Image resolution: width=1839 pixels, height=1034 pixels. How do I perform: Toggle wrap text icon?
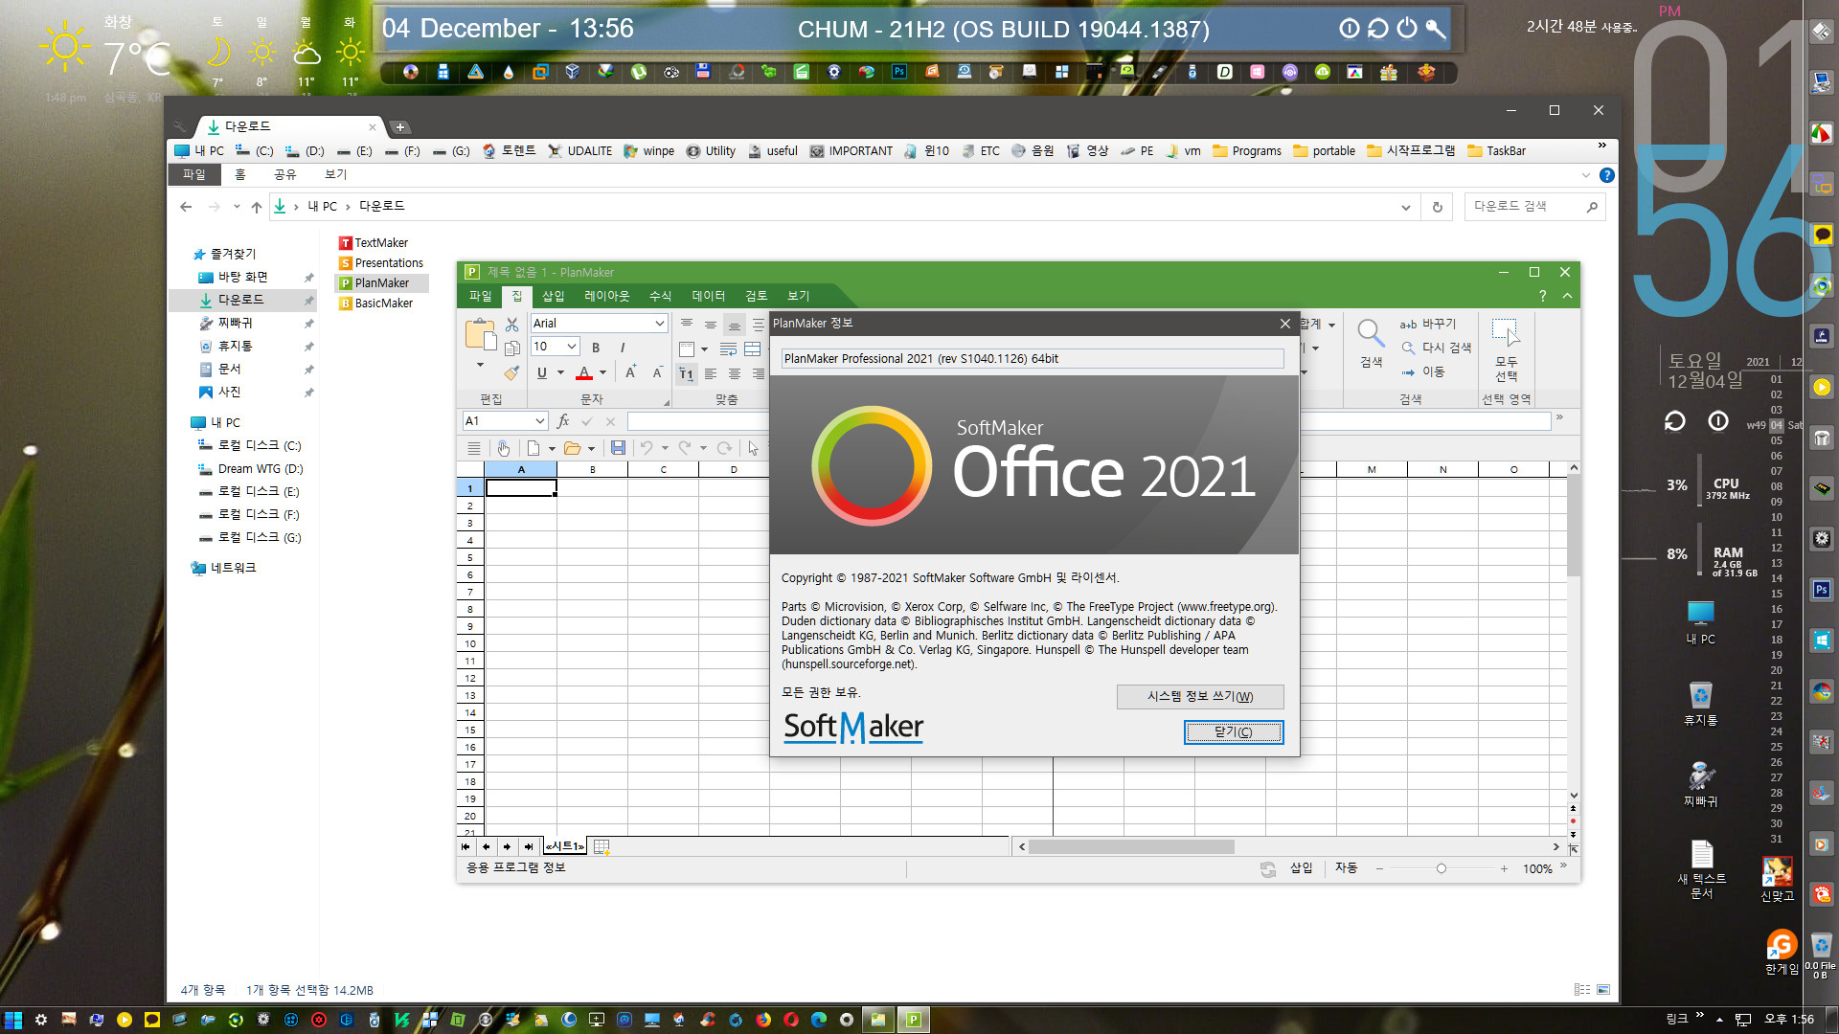point(728,348)
